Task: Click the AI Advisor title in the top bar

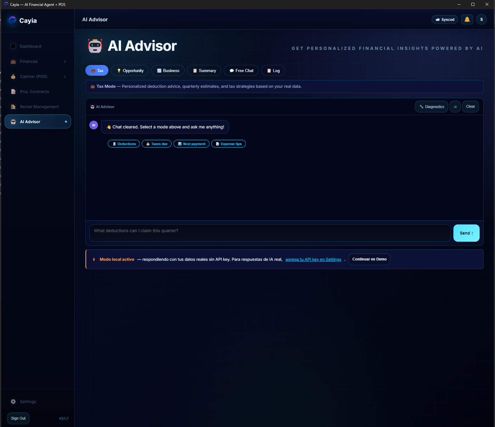Action: click(95, 19)
